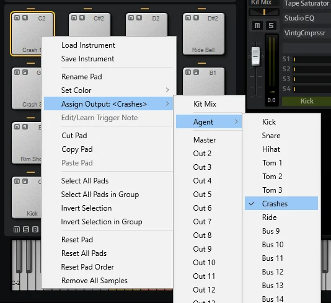Solo the Crash 3 pad
This screenshot has height=303, width=331.
tap(25, 72)
